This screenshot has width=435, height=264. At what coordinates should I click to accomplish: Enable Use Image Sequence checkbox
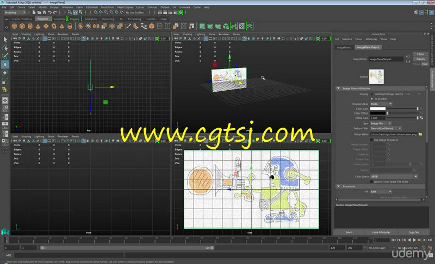(x=372, y=140)
